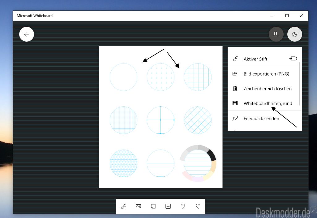The height and width of the screenshot is (218, 317).
Task: Select the single-line background circle
Action: (x=161, y=163)
